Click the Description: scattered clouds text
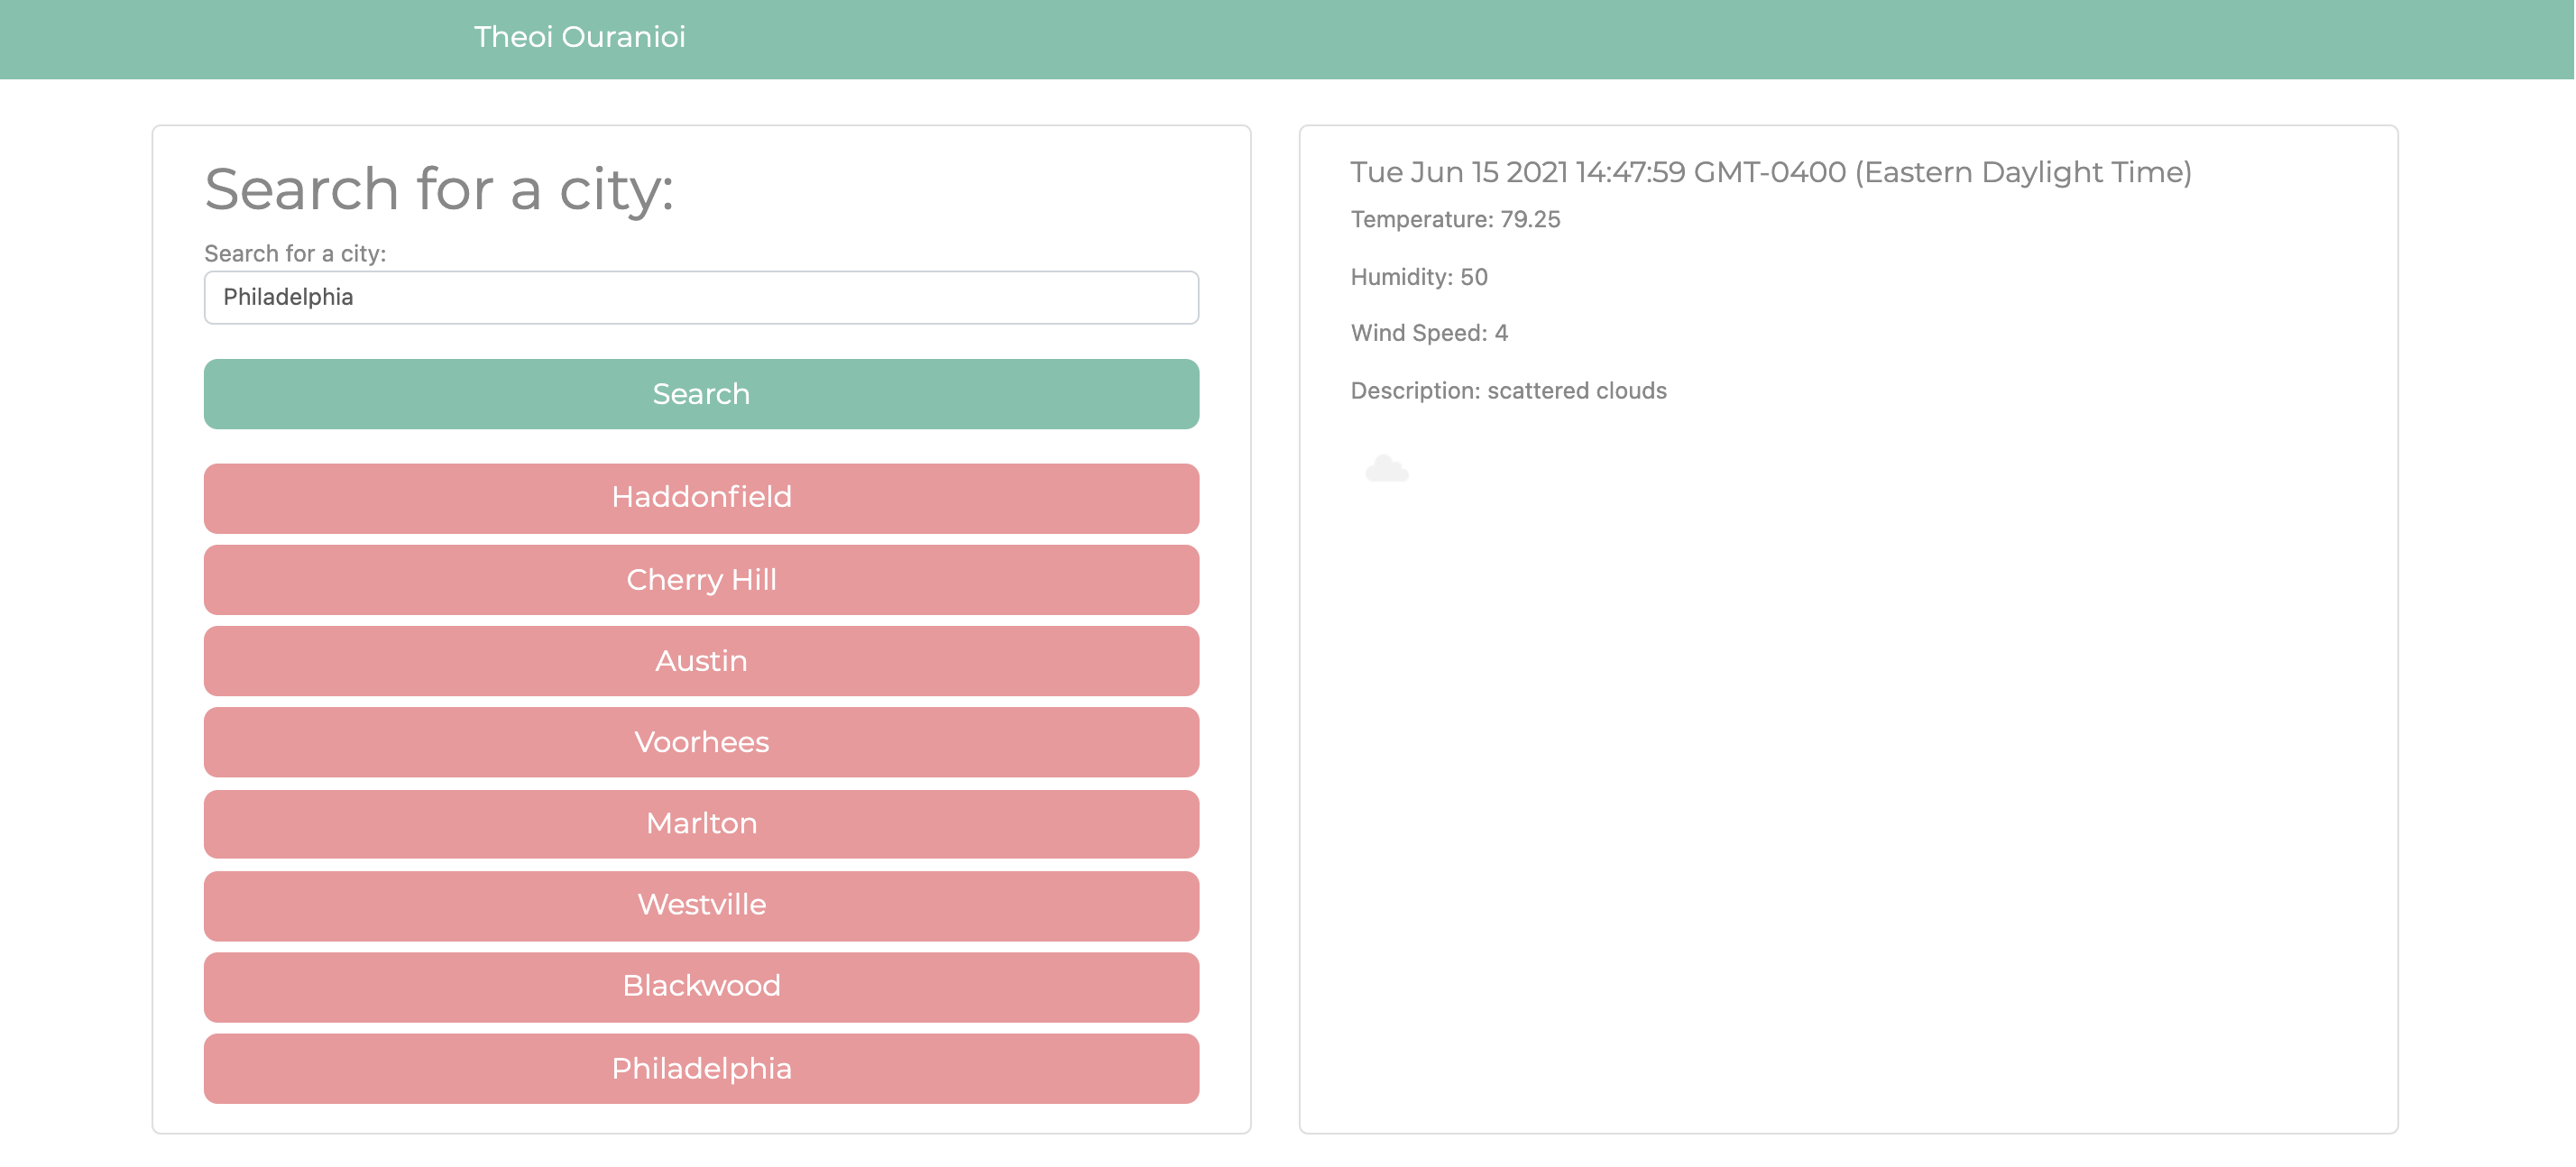 pos(1507,390)
